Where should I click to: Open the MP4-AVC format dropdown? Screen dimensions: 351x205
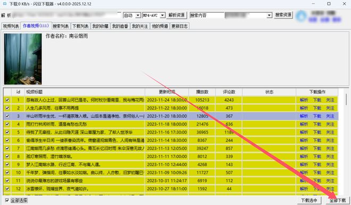(154, 15)
